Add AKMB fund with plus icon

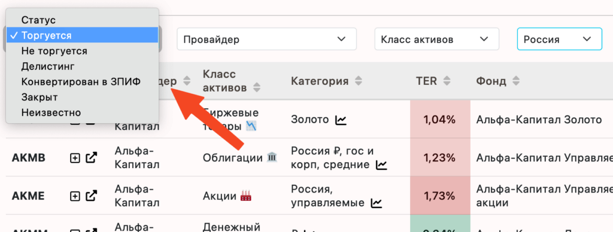[75, 158]
